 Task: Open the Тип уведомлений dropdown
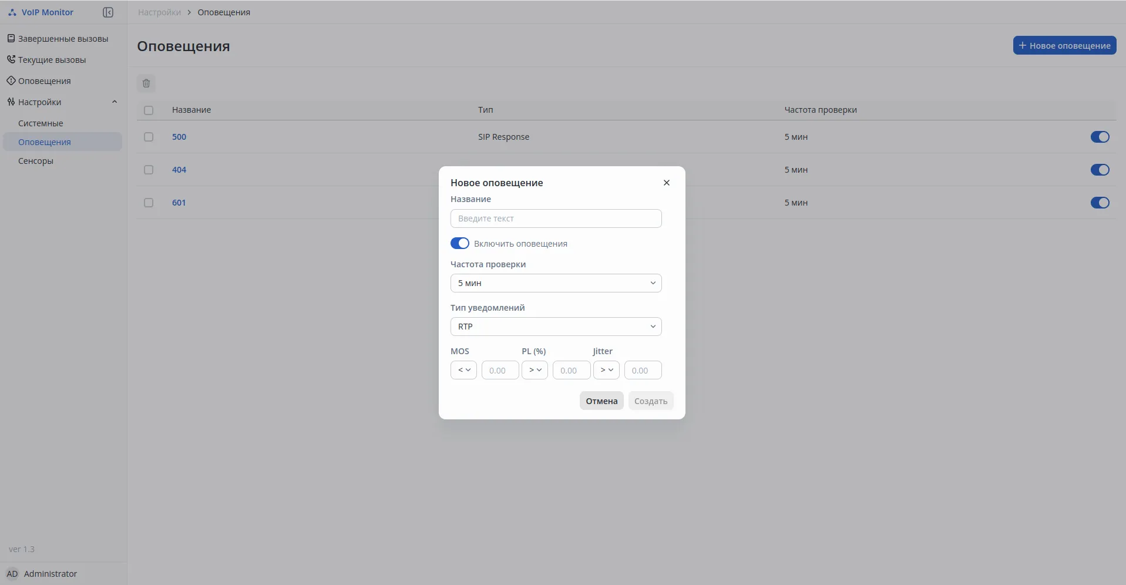pos(556,327)
